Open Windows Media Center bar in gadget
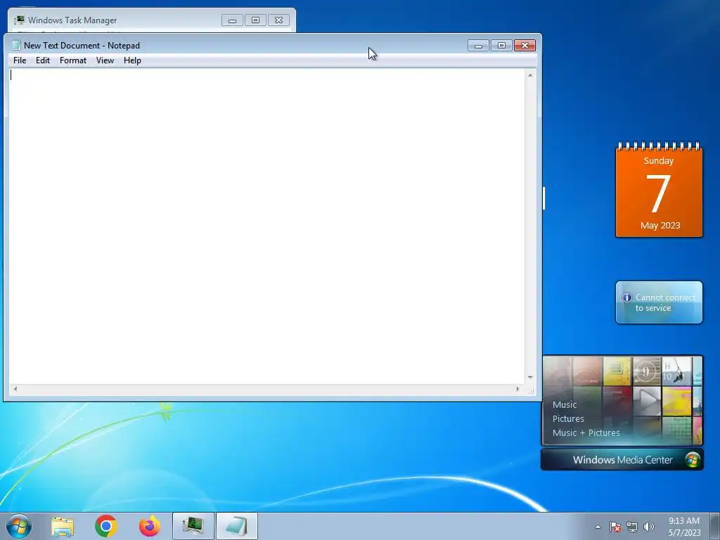Image resolution: width=720 pixels, height=540 pixels. coord(622,460)
